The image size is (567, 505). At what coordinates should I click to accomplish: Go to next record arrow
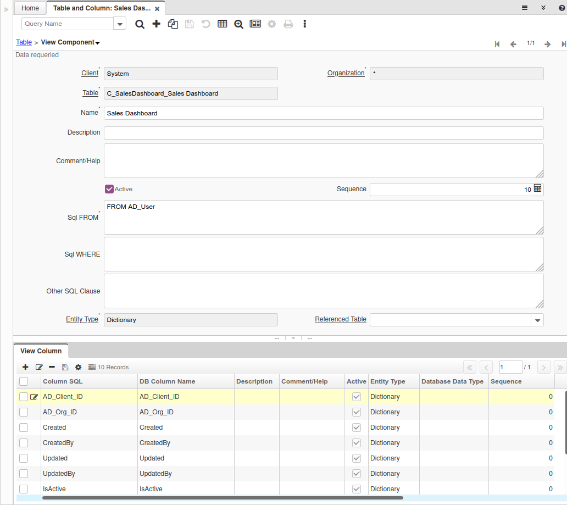point(547,44)
